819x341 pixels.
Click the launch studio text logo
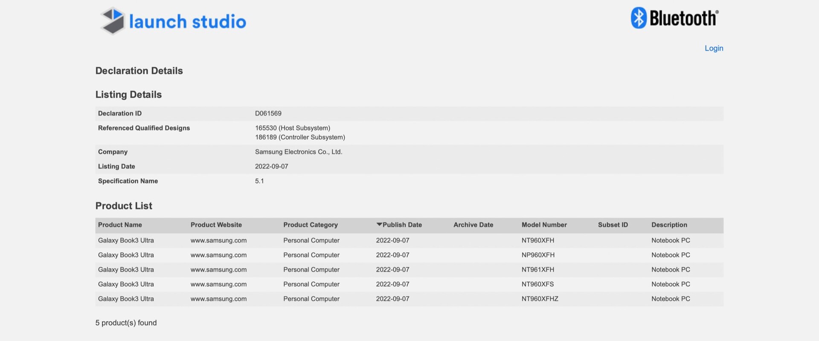187,21
